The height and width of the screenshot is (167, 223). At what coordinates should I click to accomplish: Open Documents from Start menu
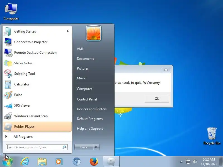coord(85,59)
